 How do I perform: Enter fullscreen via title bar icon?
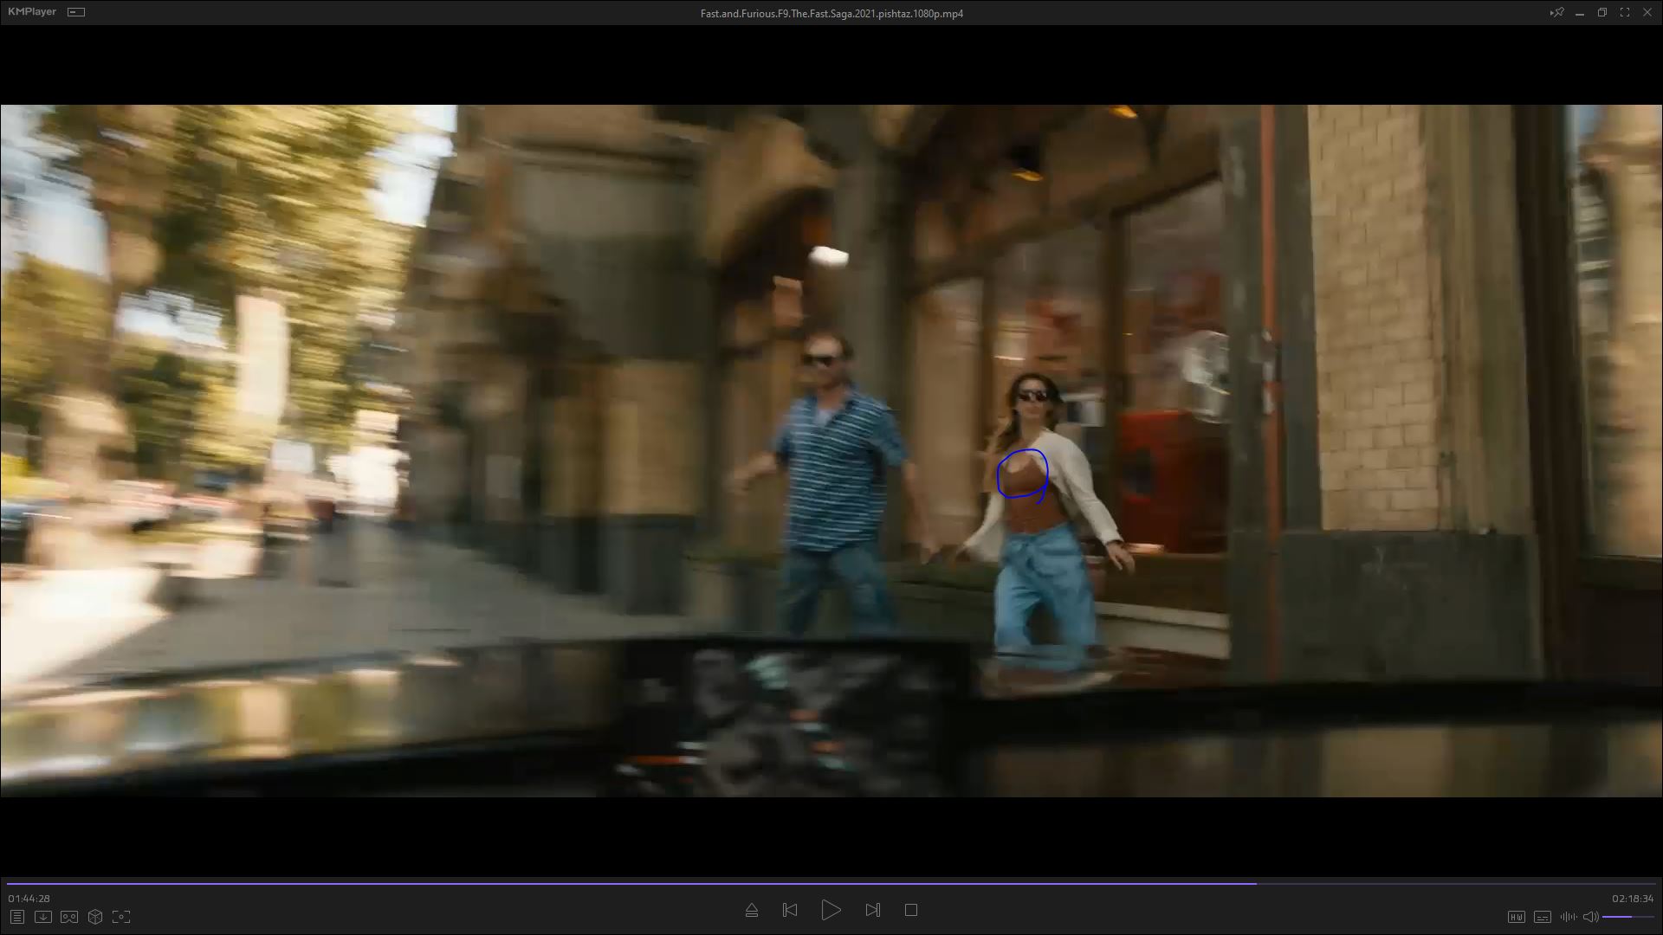1624,12
